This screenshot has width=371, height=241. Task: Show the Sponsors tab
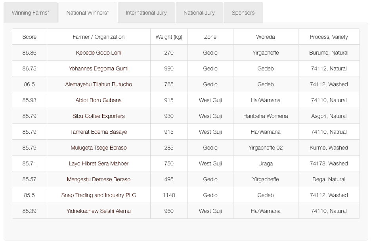click(x=243, y=13)
